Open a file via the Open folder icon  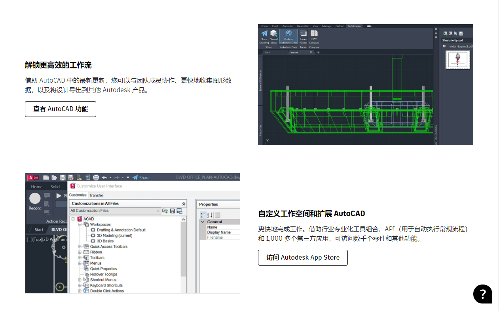click(55, 177)
